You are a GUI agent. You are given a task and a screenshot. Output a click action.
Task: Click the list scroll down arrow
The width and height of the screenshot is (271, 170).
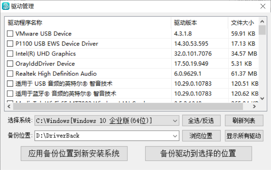click(262, 98)
